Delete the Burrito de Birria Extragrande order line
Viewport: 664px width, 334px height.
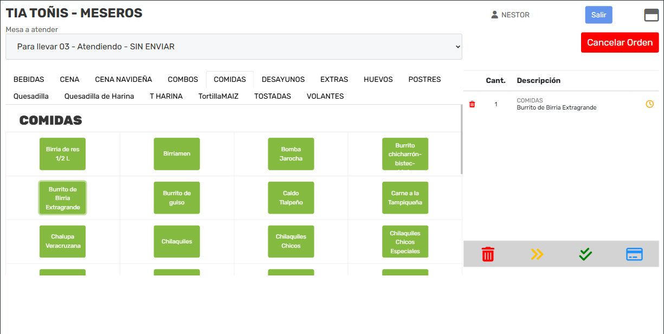point(472,104)
